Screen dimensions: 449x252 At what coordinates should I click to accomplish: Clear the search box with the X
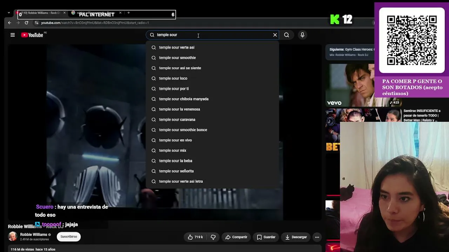(x=275, y=35)
